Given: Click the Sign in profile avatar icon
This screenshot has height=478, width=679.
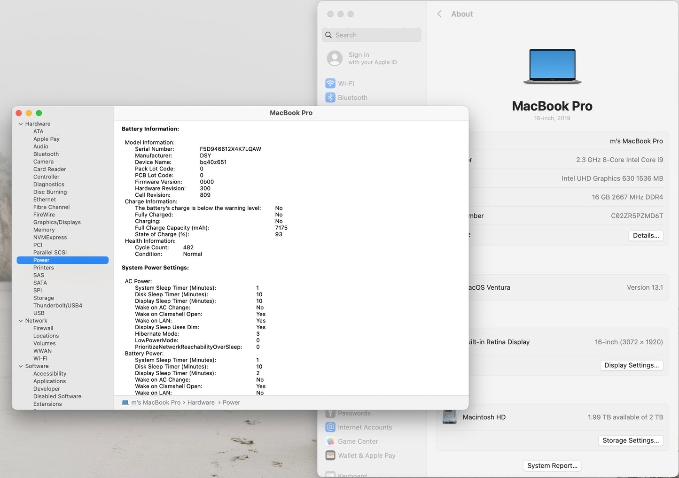Looking at the screenshot, I should tap(334, 58).
